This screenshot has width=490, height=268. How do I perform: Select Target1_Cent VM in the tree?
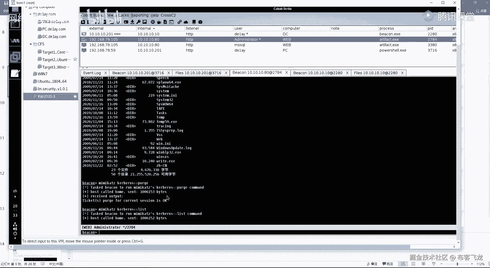point(53,52)
